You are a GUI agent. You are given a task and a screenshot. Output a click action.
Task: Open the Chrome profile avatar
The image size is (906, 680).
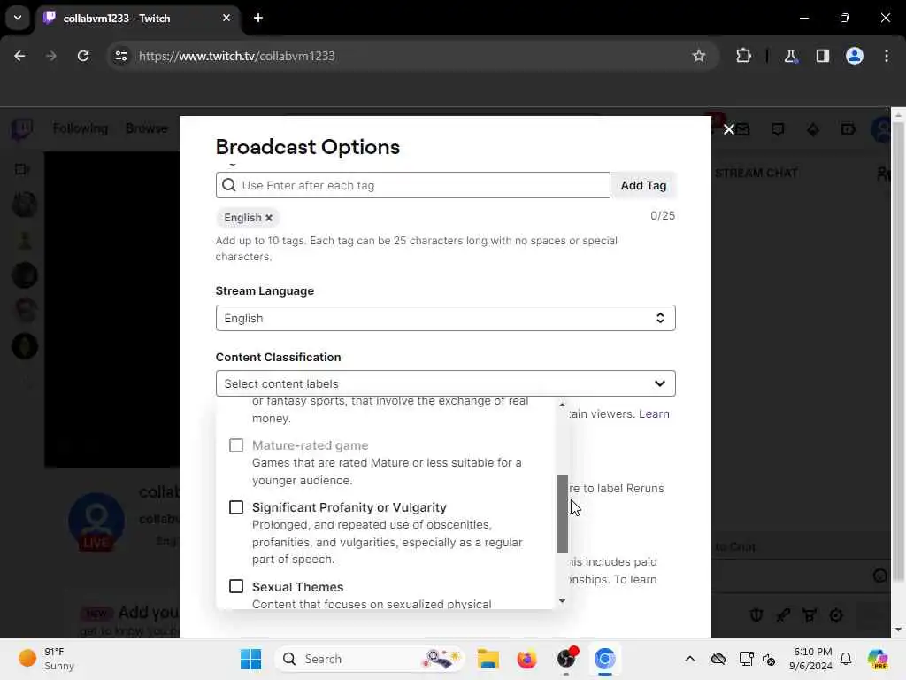point(854,56)
